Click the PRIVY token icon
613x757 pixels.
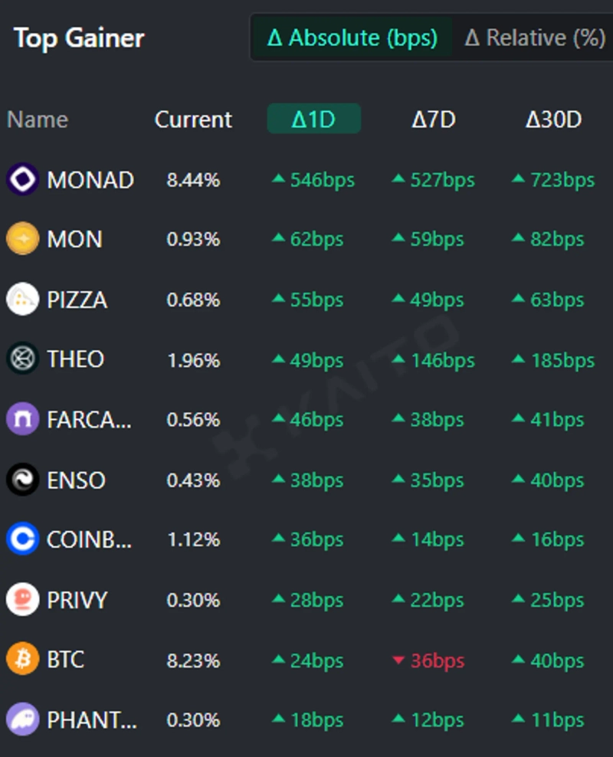click(22, 600)
